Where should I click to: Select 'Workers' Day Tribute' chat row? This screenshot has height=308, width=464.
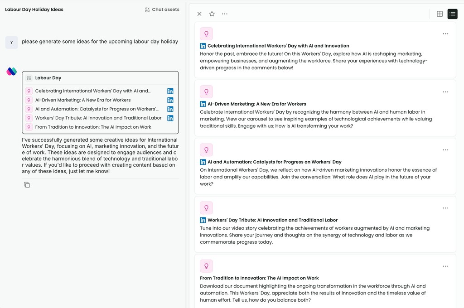(100, 118)
